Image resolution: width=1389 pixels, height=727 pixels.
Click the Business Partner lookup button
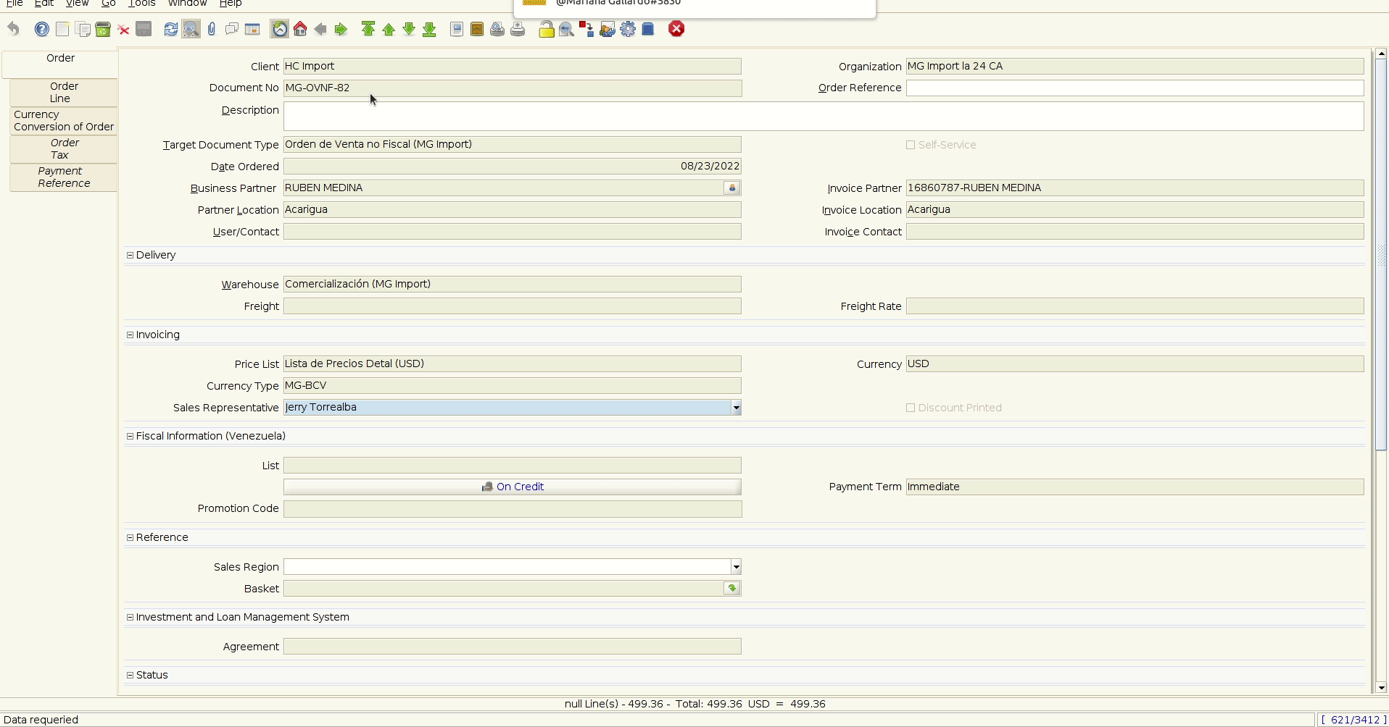[732, 188]
